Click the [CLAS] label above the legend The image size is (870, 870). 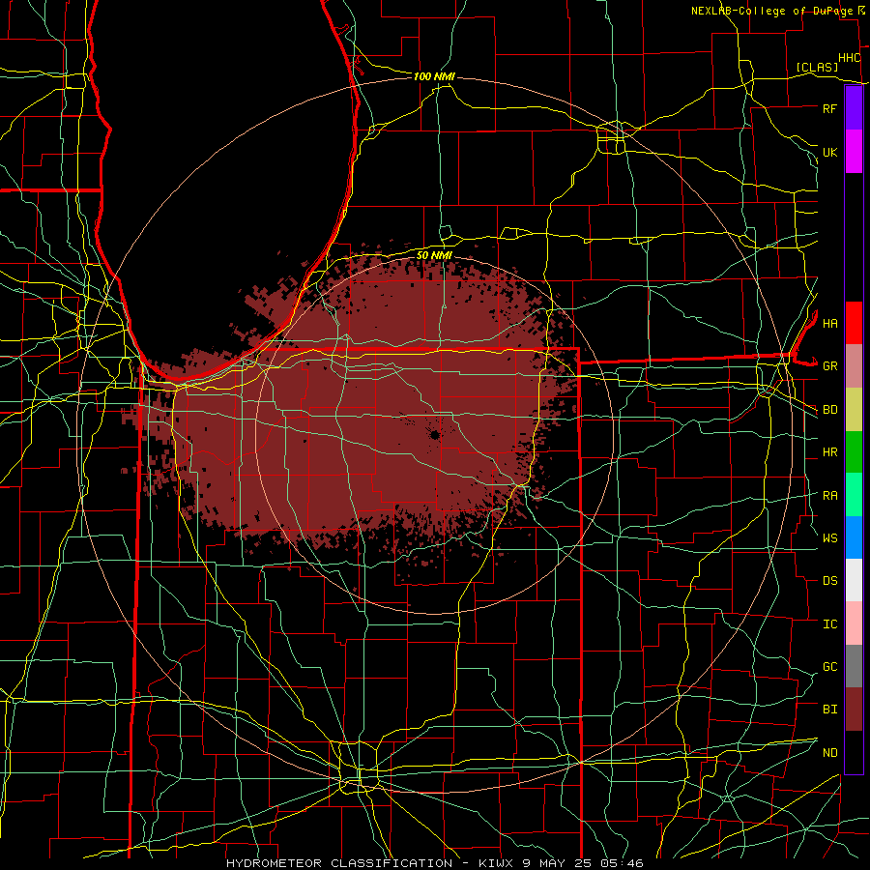coord(817,67)
